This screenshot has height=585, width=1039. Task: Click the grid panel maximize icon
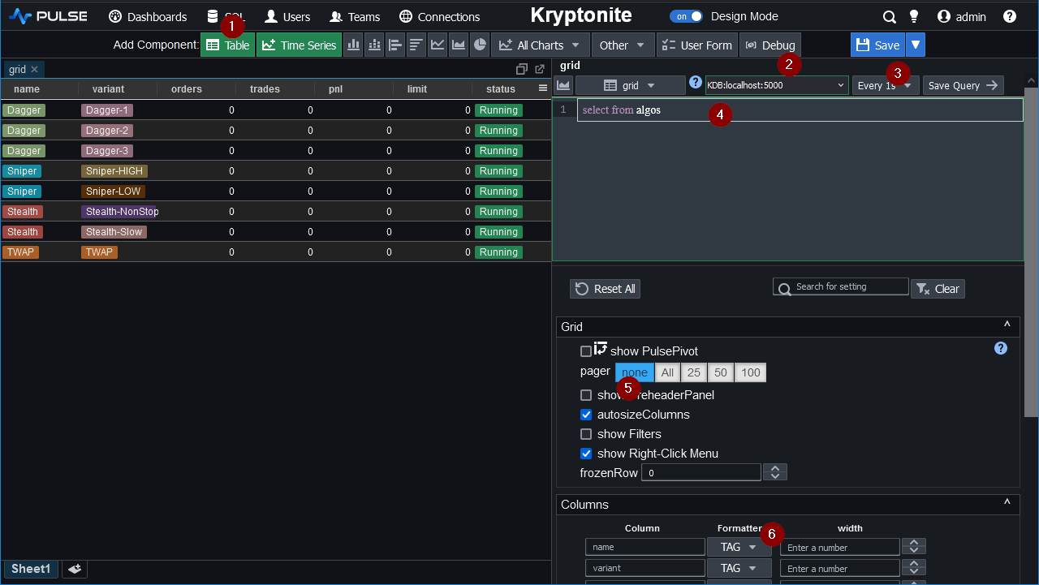[x=522, y=70]
